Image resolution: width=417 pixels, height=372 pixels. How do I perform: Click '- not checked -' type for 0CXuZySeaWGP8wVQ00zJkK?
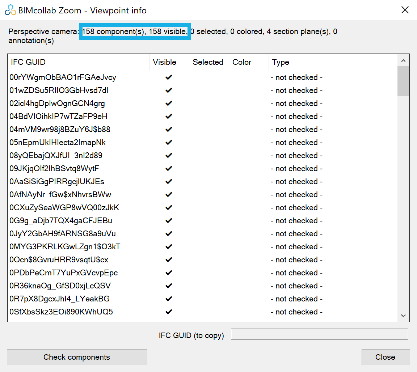click(296, 208)
